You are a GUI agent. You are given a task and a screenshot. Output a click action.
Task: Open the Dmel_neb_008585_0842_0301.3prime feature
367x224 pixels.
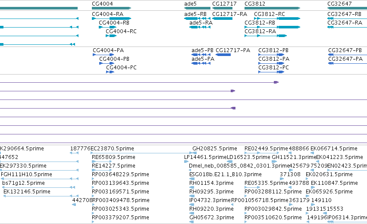pyautogui.click(x=239, y=166)
